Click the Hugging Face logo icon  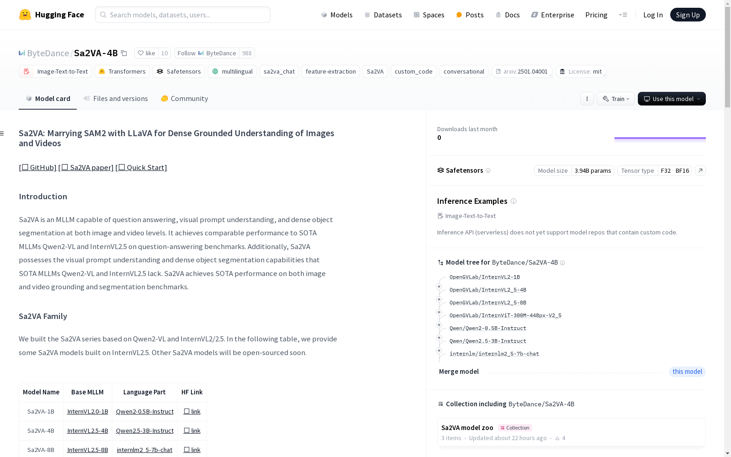coord(25,15)
